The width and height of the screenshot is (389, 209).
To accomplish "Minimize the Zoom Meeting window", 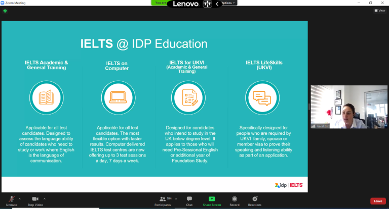I will 359,3.
